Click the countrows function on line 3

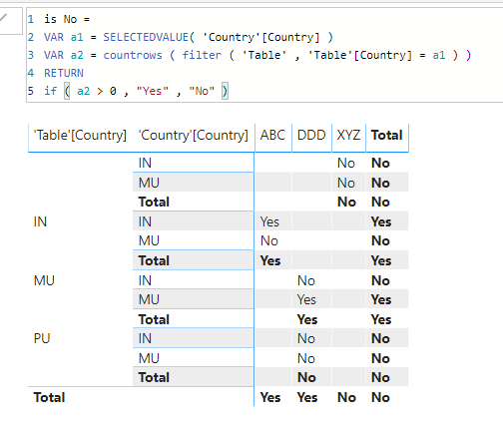coord(133,55)
